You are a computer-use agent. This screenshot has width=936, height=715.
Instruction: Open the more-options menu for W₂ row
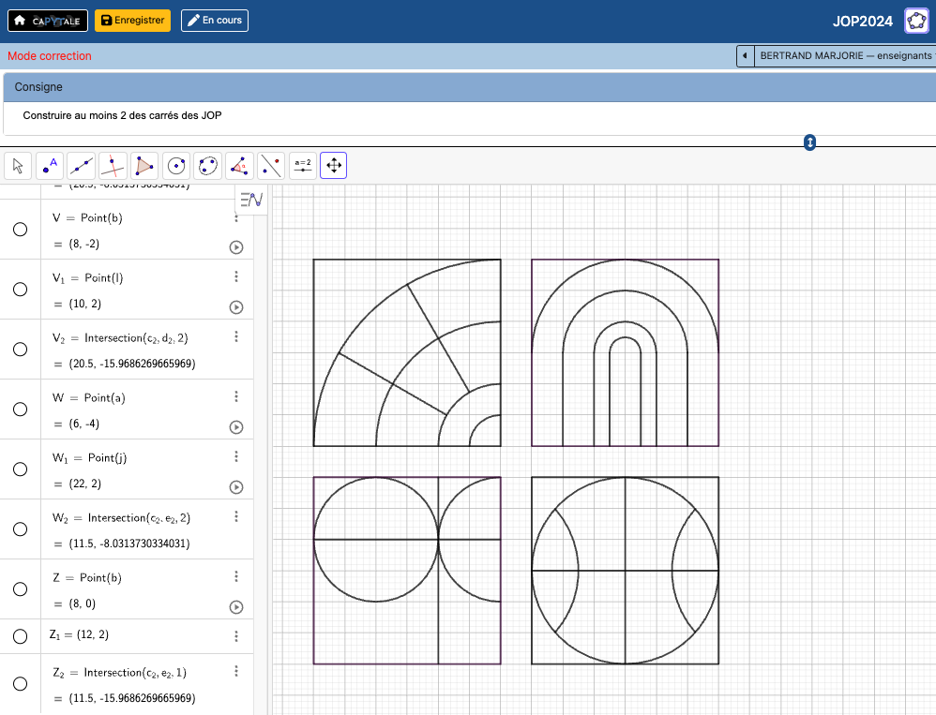236,516
